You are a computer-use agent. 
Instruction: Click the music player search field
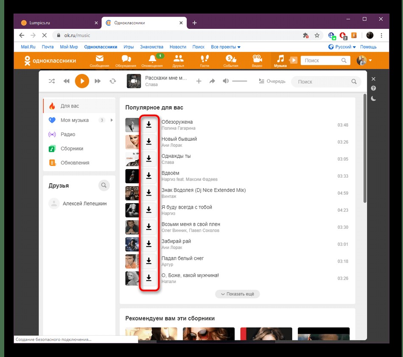(x=326, y=82)
